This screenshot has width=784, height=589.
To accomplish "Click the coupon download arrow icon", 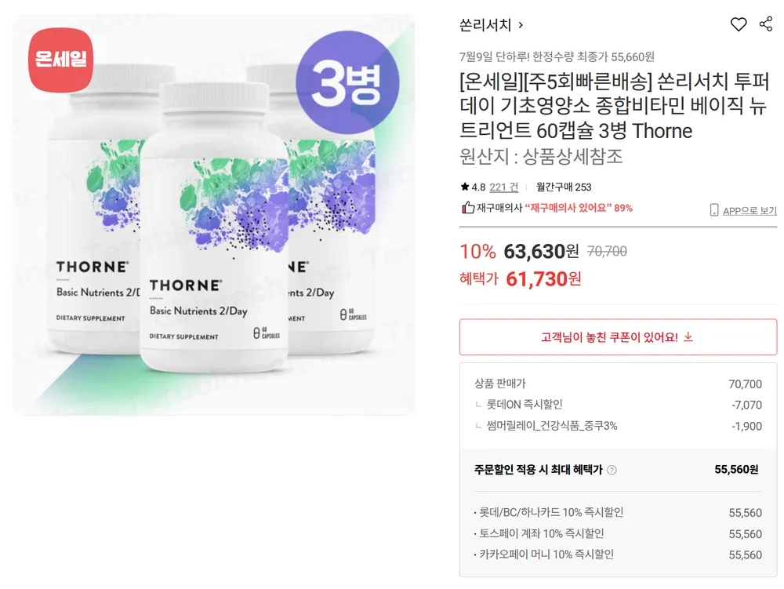I will 688,337.
